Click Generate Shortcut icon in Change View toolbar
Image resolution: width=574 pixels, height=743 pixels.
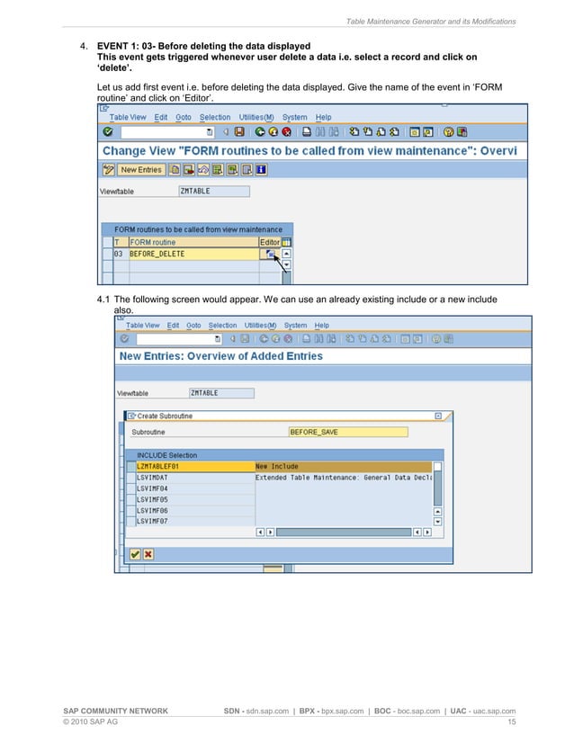tap(427, 131)
